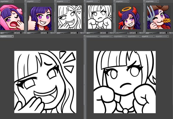Switch to angelFARM tab in the lower-right pane
The image size is (173, 119).
coord(134,36)
